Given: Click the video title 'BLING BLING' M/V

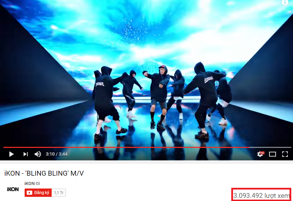Looking at the screenshot, I should 44,173.
